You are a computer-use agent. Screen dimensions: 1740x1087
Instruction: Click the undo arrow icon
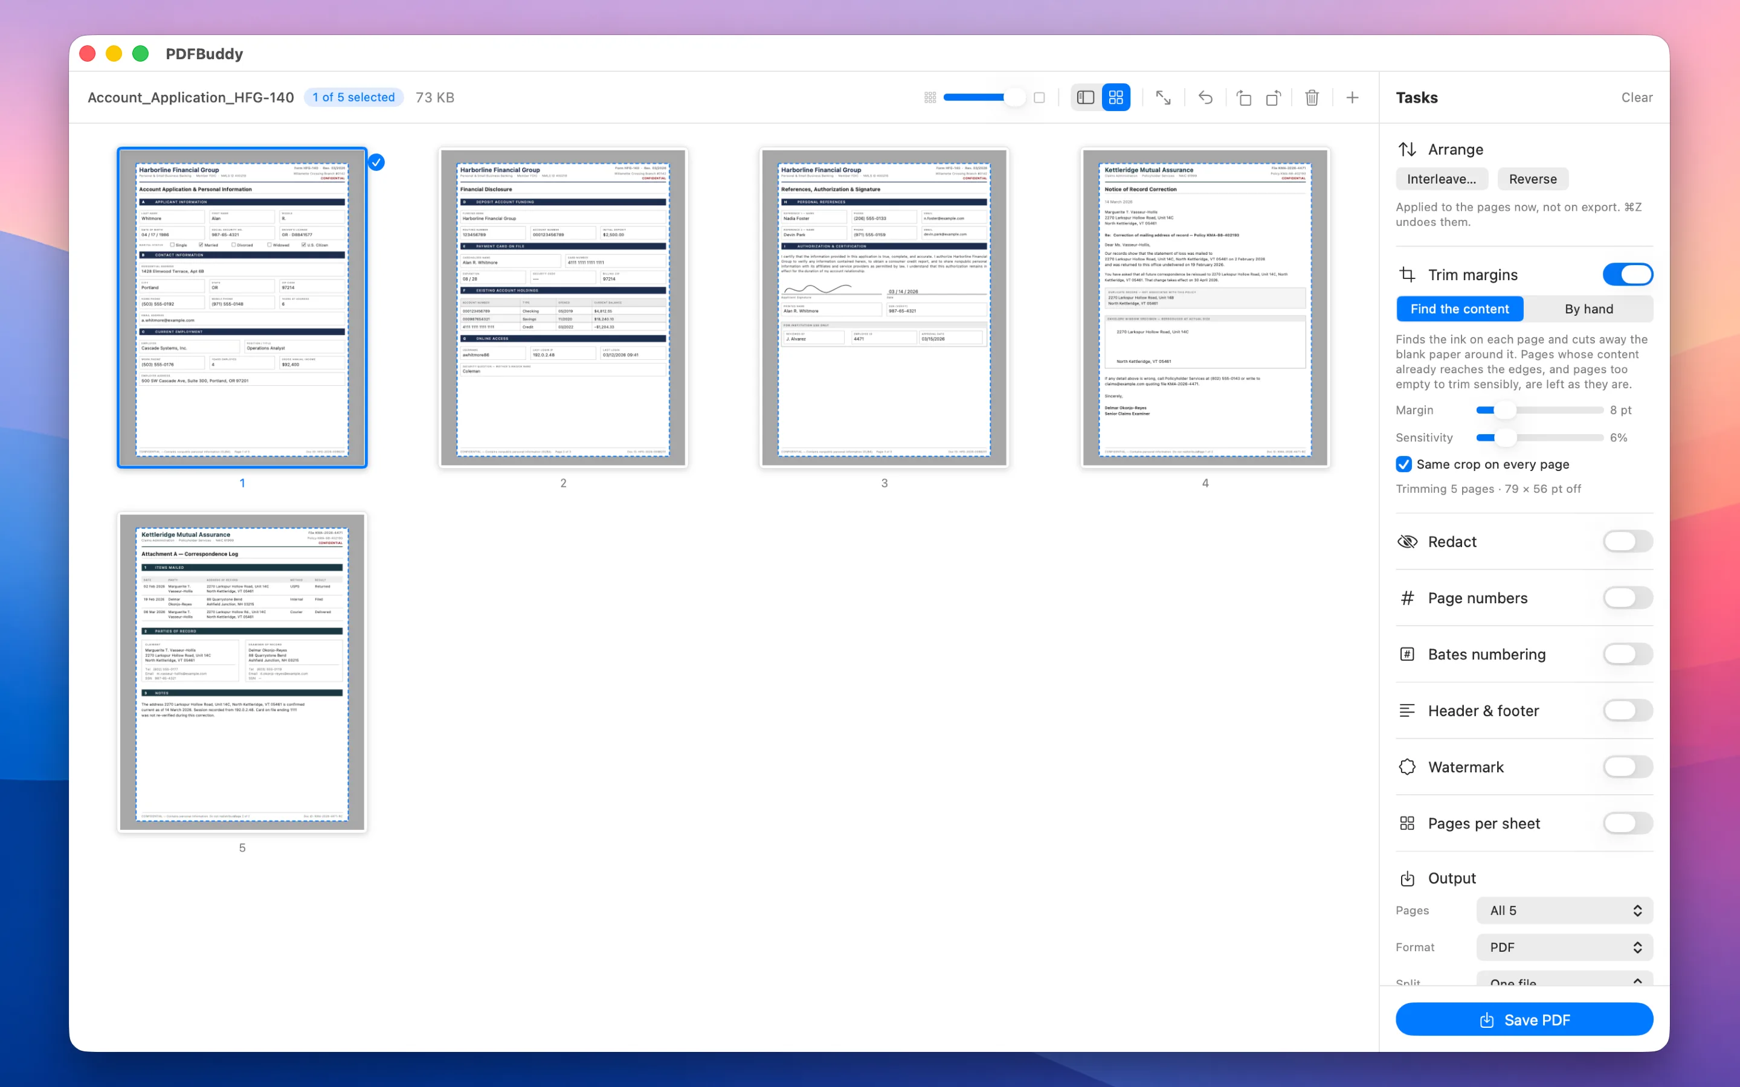1205,98
